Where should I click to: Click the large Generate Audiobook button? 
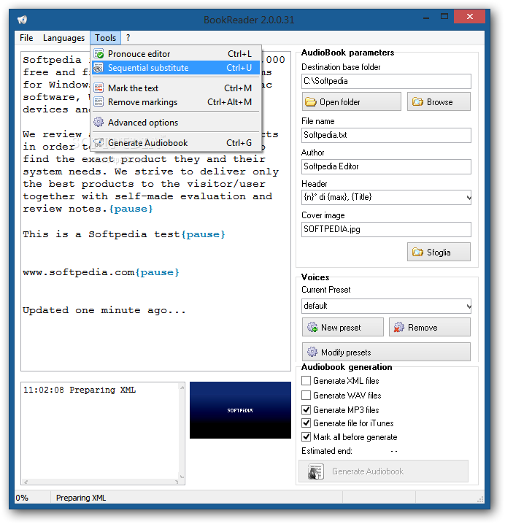(x=383, y=471)
